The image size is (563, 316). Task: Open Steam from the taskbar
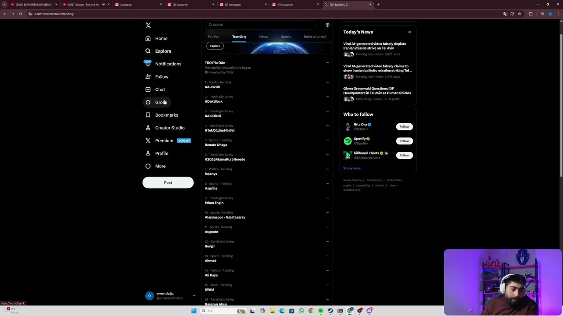(330, 311)
